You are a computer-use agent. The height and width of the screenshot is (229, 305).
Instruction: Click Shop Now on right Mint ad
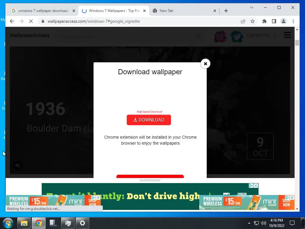tap(286, 203)
